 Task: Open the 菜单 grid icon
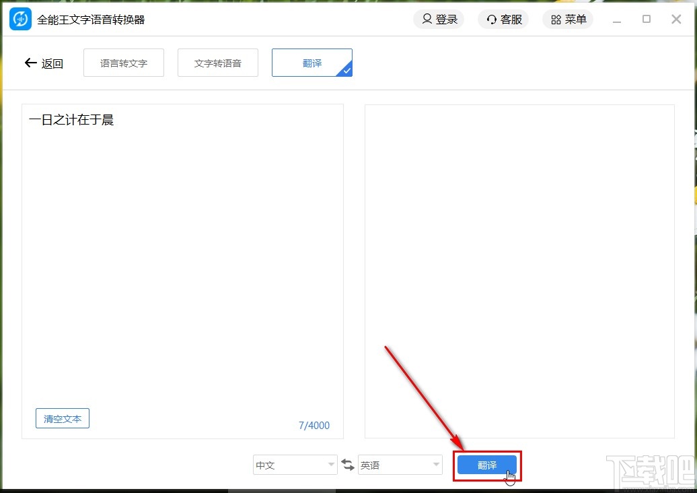[556, 19]
